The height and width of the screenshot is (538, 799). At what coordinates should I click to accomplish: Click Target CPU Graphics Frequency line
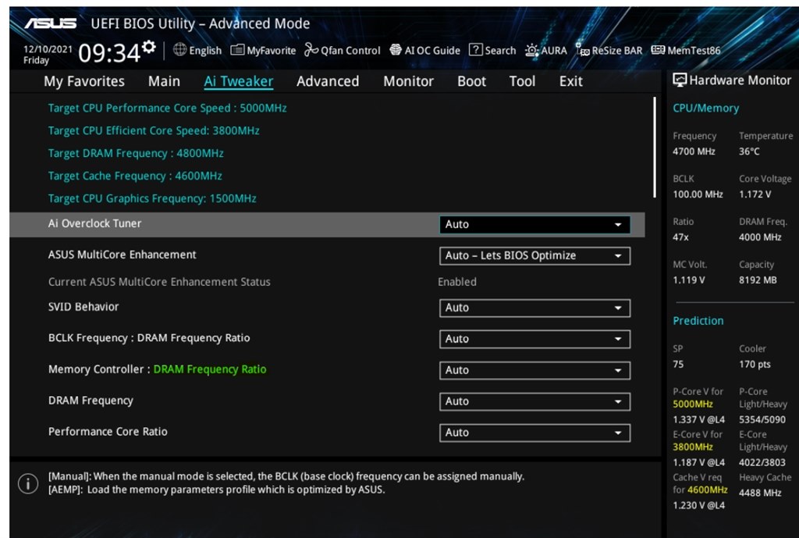152,198
